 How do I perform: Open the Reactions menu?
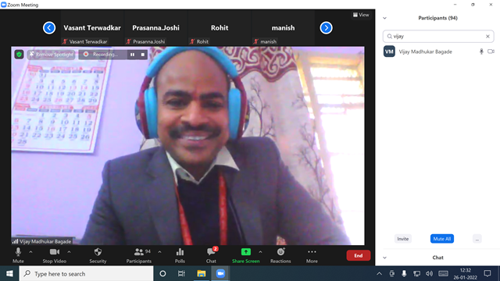point(280,255)
